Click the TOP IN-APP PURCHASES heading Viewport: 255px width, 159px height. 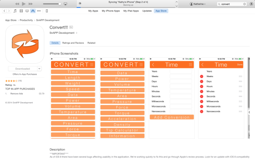pyautogui.click(x=20, y=89)
